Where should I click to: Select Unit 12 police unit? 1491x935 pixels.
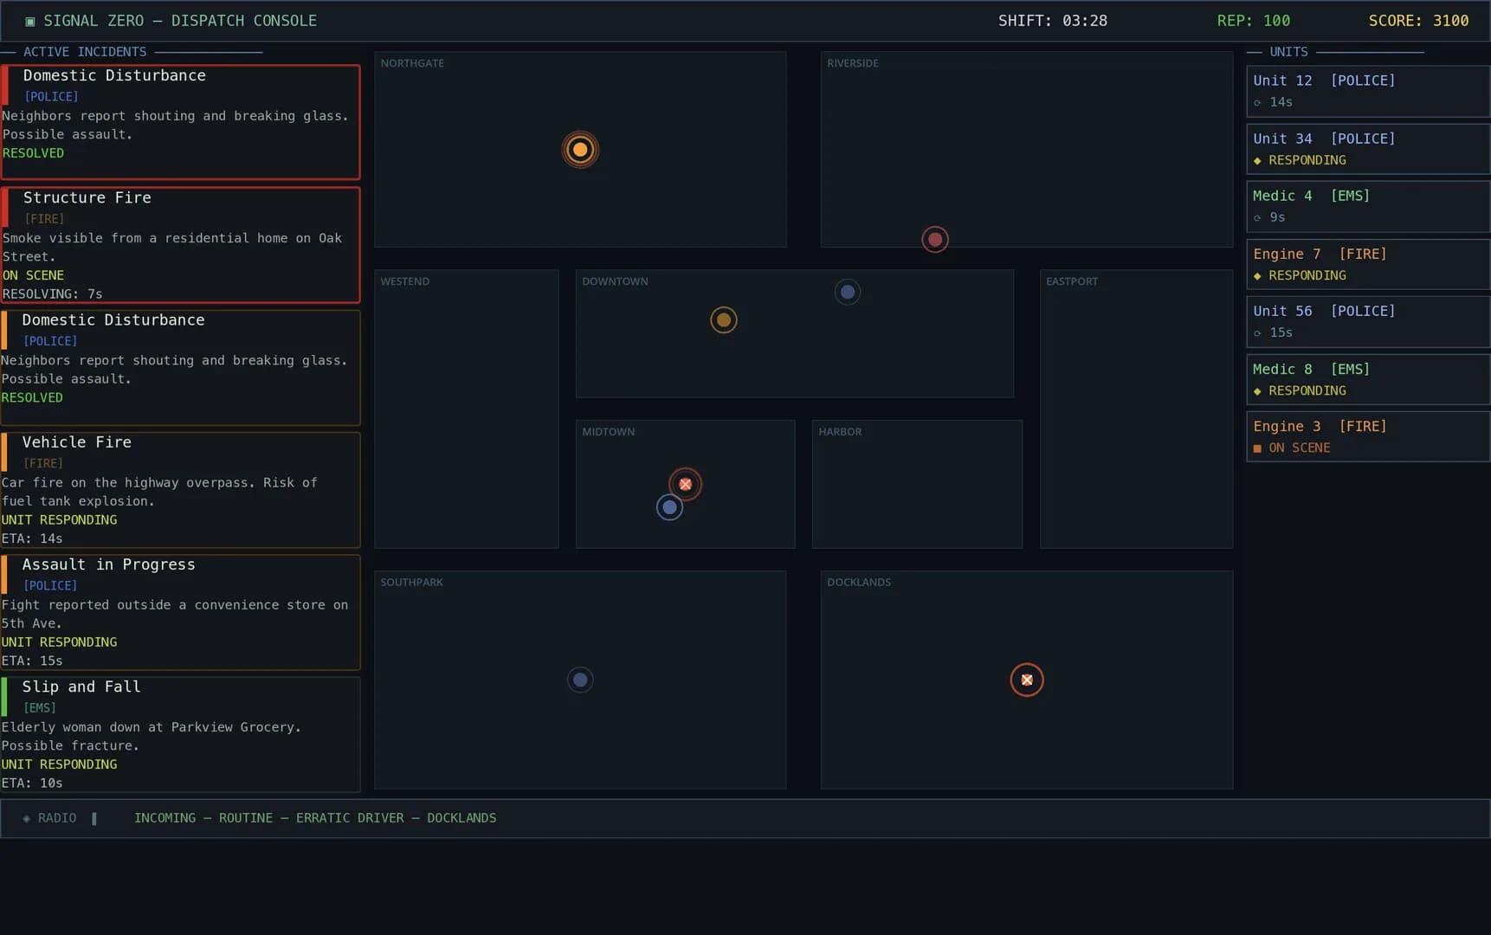(1368, 91)
